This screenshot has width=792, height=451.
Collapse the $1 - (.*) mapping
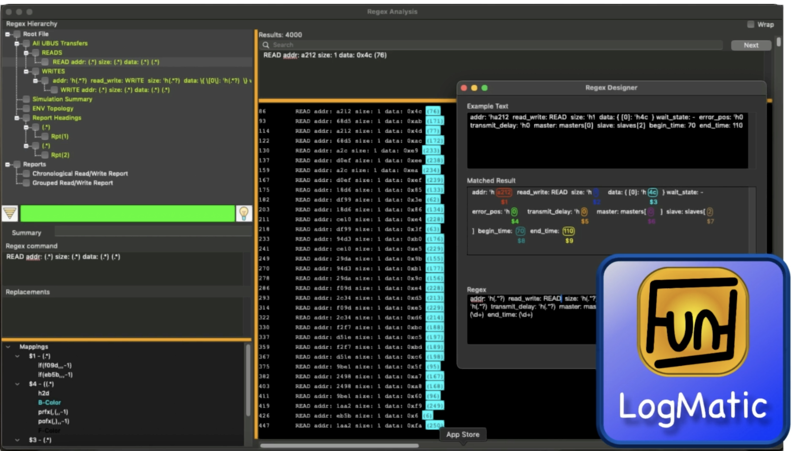[17, 356]
